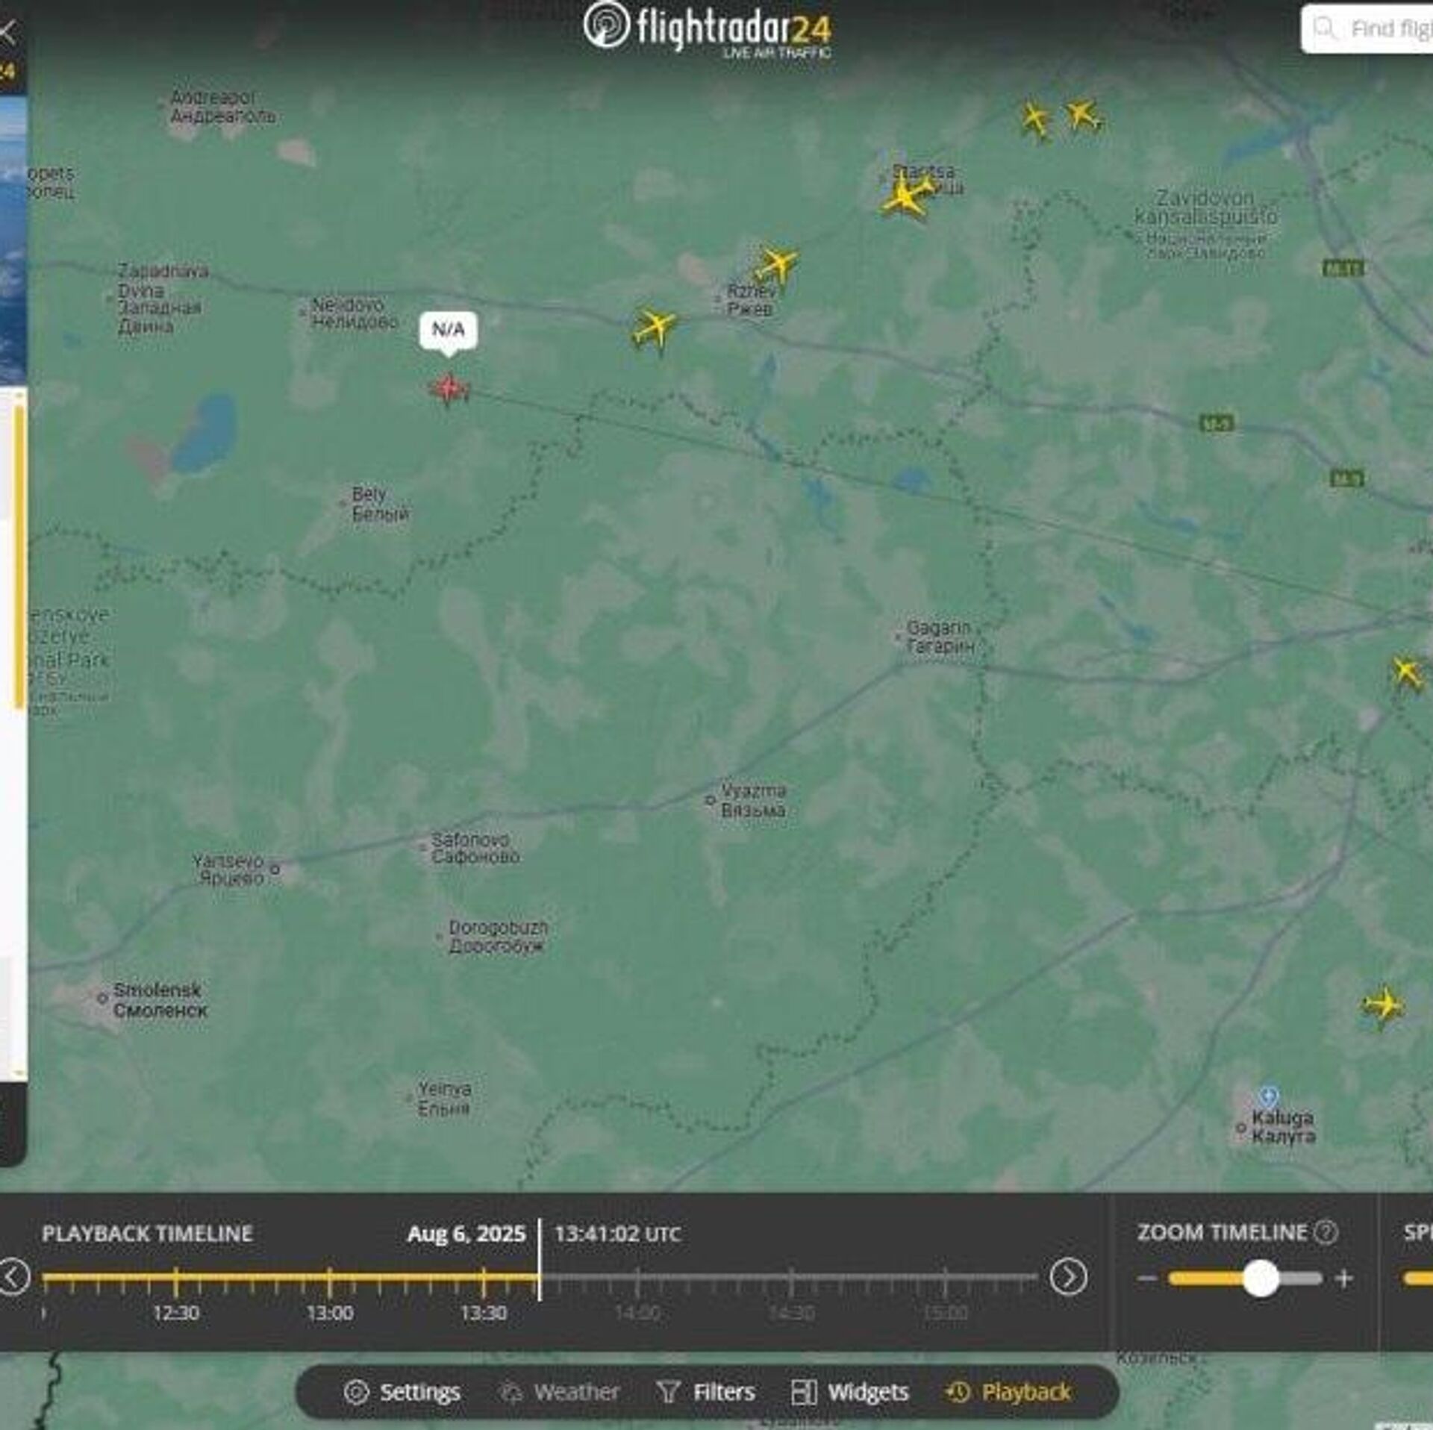Click the yellow aircraft icon above Kaluga
The height and width of the screenshot is (1430, 1433).
[x=1383, y=1005]
